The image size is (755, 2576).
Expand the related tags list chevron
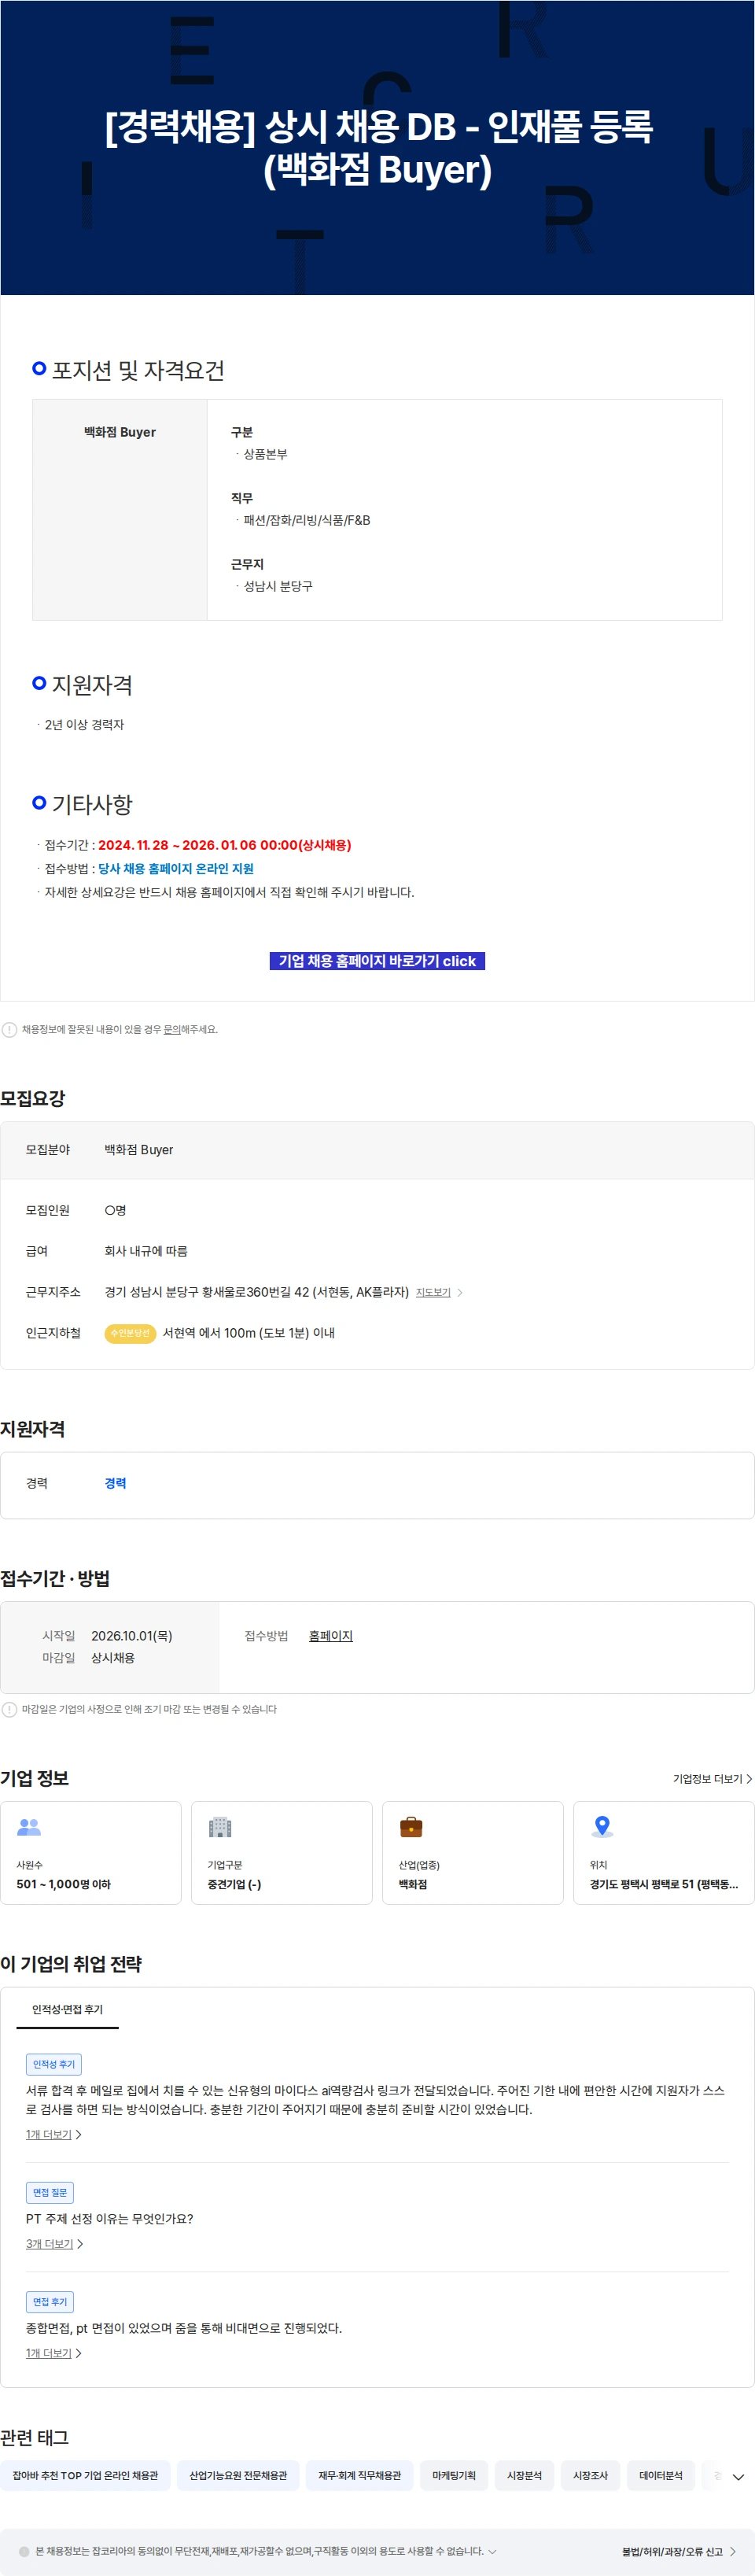click(x=738, y=2477)
